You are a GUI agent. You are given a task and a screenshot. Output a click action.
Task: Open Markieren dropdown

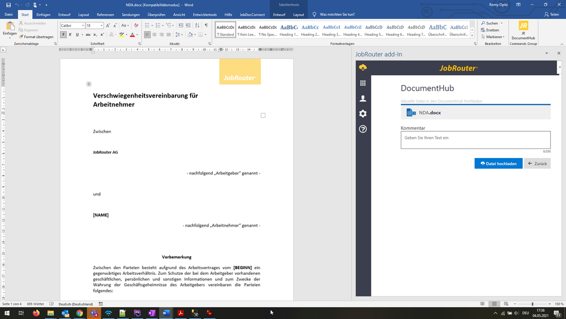493,37
